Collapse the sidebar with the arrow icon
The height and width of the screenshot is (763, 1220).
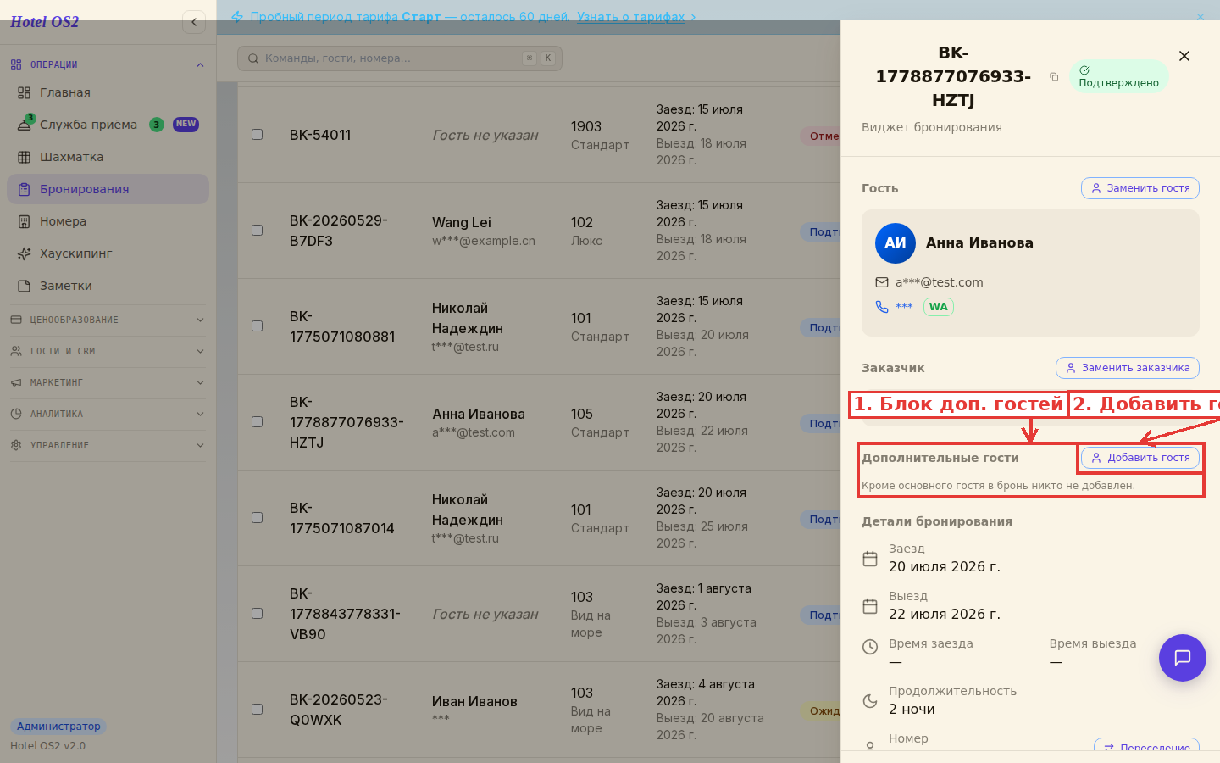tap(194, 22)
